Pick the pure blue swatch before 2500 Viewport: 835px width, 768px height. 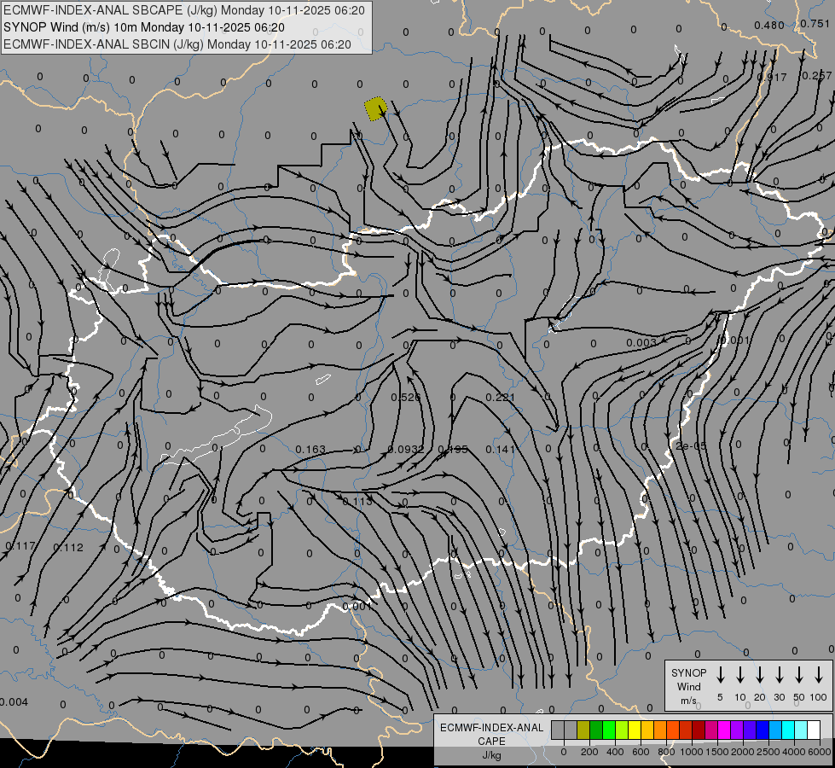click(x=763, y=730)
